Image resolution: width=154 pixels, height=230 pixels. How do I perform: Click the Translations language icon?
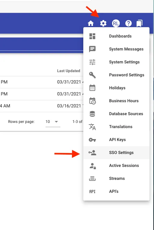(92, 127)
